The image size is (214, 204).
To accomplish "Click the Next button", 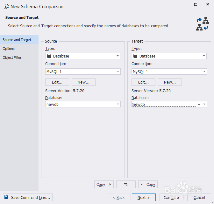I will pos(144,197).
